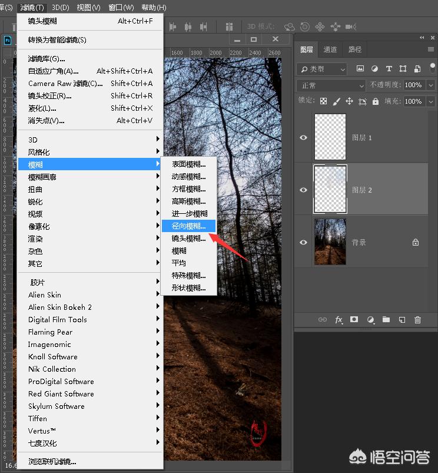The width and height of the screenshot is (438, 473).
Task: Open the 填充 fill slider arrow
Action: pyautogui.click(x=431, y=101)
